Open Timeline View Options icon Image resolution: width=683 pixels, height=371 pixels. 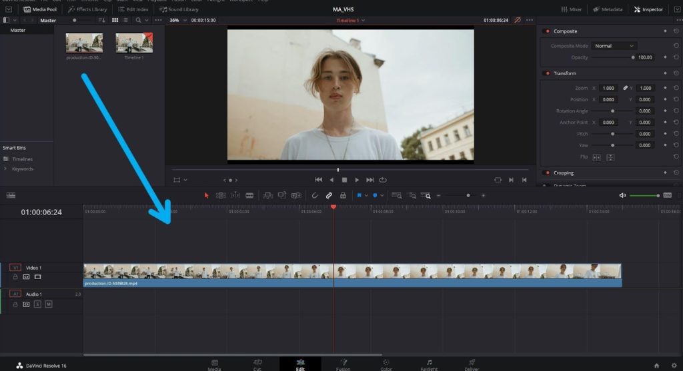click(x=11, y=196)
